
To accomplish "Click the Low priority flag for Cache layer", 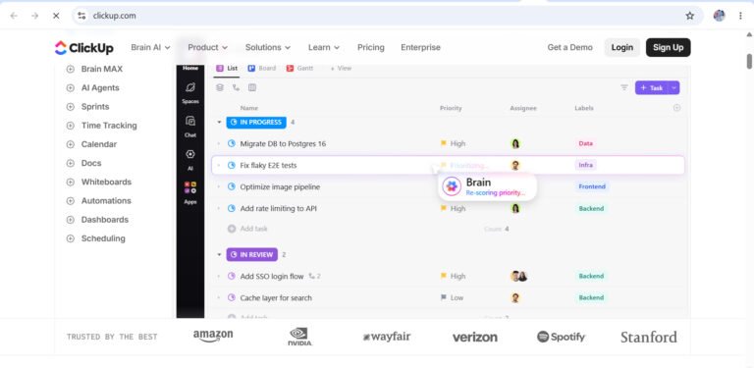I will click(x=444, y=298).
